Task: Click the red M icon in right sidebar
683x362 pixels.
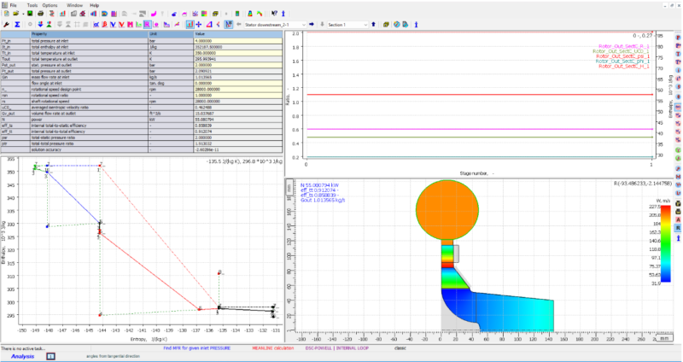Action: pos(678,177)
